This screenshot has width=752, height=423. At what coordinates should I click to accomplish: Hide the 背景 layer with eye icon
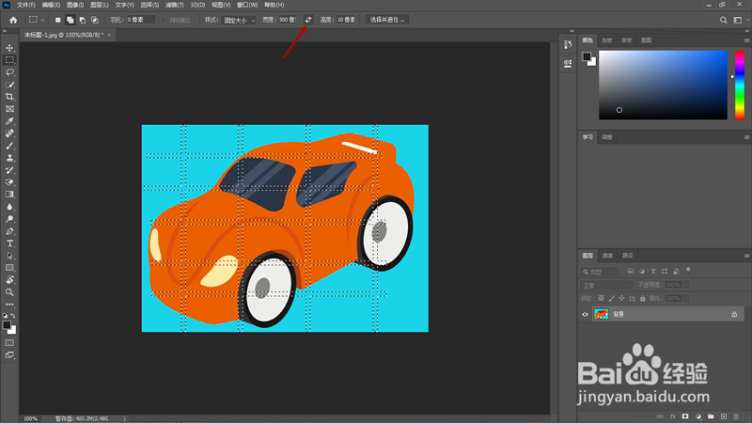[x=586, y=315]
